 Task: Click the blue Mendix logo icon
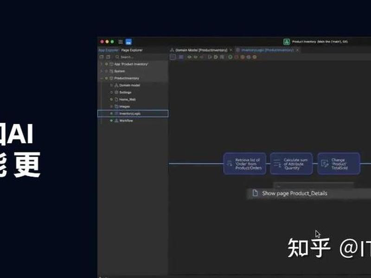[128, 42]
